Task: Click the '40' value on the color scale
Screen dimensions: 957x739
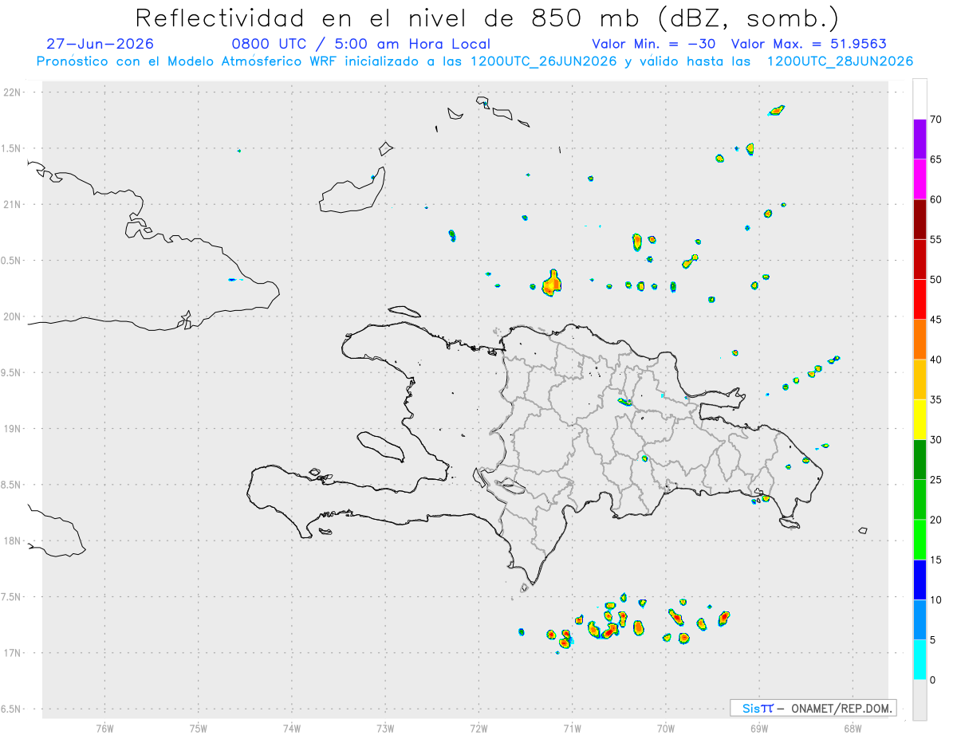Action: point(935,360)
